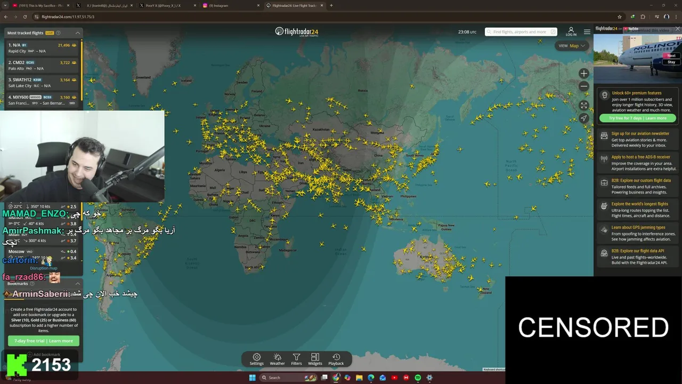Switch to the This Is My Sacrifice YouTube tab
Viewport: 682px width, 384px height.
tap(40, 5)
